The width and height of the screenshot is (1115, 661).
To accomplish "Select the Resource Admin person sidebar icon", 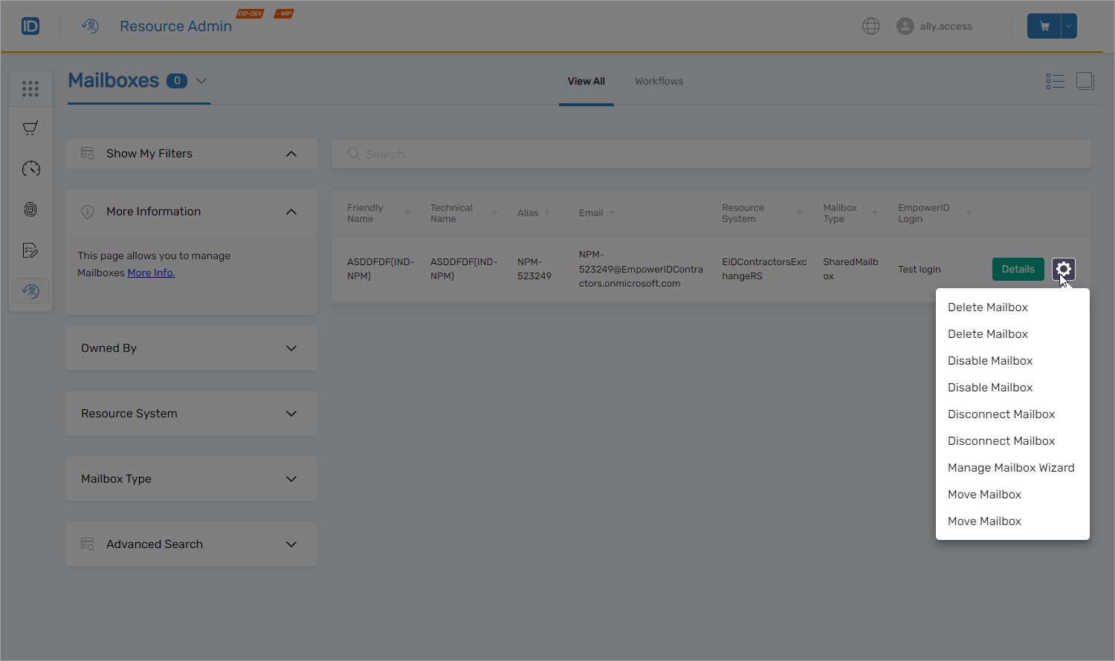I will [x=30, y=291].
